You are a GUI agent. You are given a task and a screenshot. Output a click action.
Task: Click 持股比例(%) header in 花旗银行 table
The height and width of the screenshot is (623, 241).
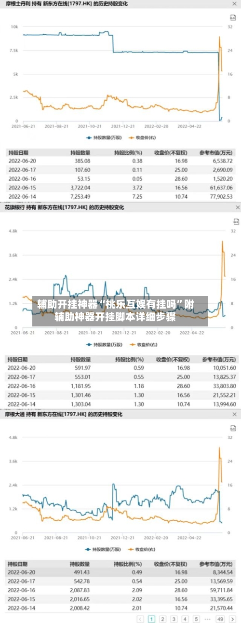point(129,359)
